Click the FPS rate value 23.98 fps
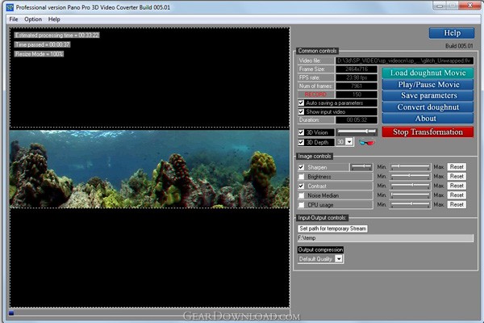The width and height of the screenshot is (484, 323). [357, 78]
